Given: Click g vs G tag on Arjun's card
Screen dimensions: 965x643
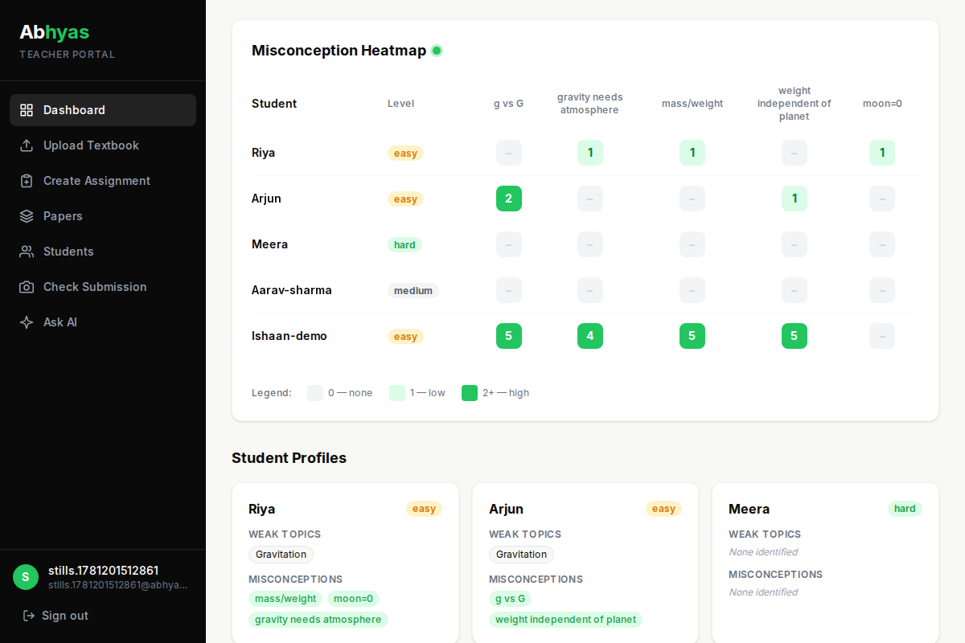Looking at the screenshot, I should click(510, 599).
